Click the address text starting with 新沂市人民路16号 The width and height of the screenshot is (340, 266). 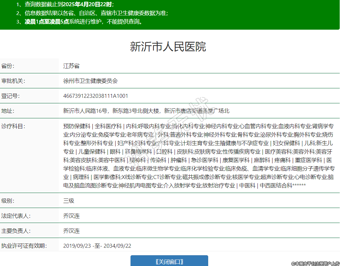pos(146,111)
